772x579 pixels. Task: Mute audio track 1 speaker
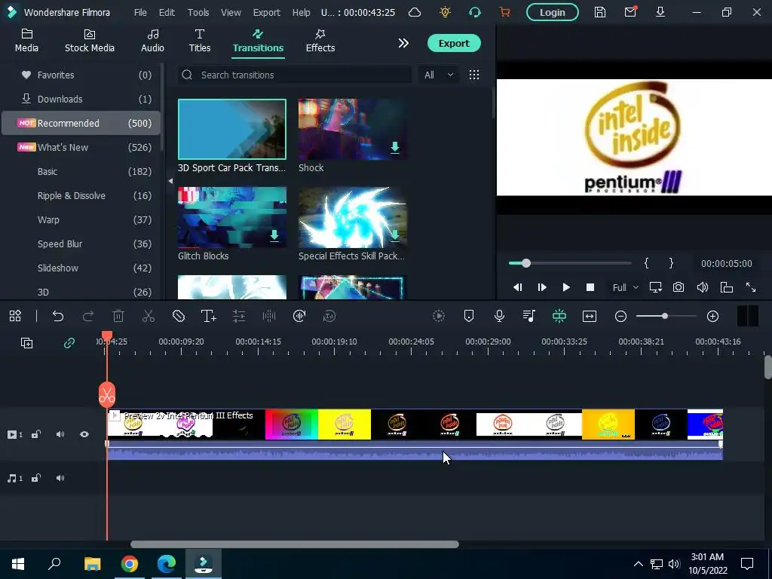(x=60, y=478)
